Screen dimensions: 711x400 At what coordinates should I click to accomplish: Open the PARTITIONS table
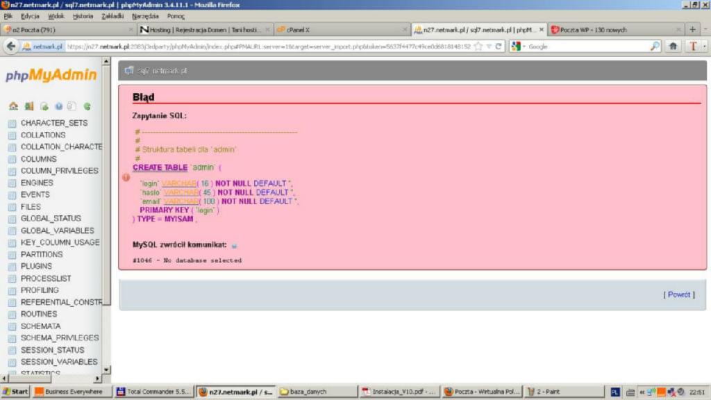point(42,254)
